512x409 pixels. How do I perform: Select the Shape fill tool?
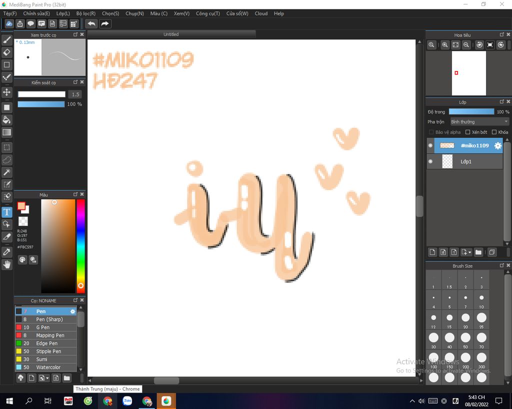[6, 107]
